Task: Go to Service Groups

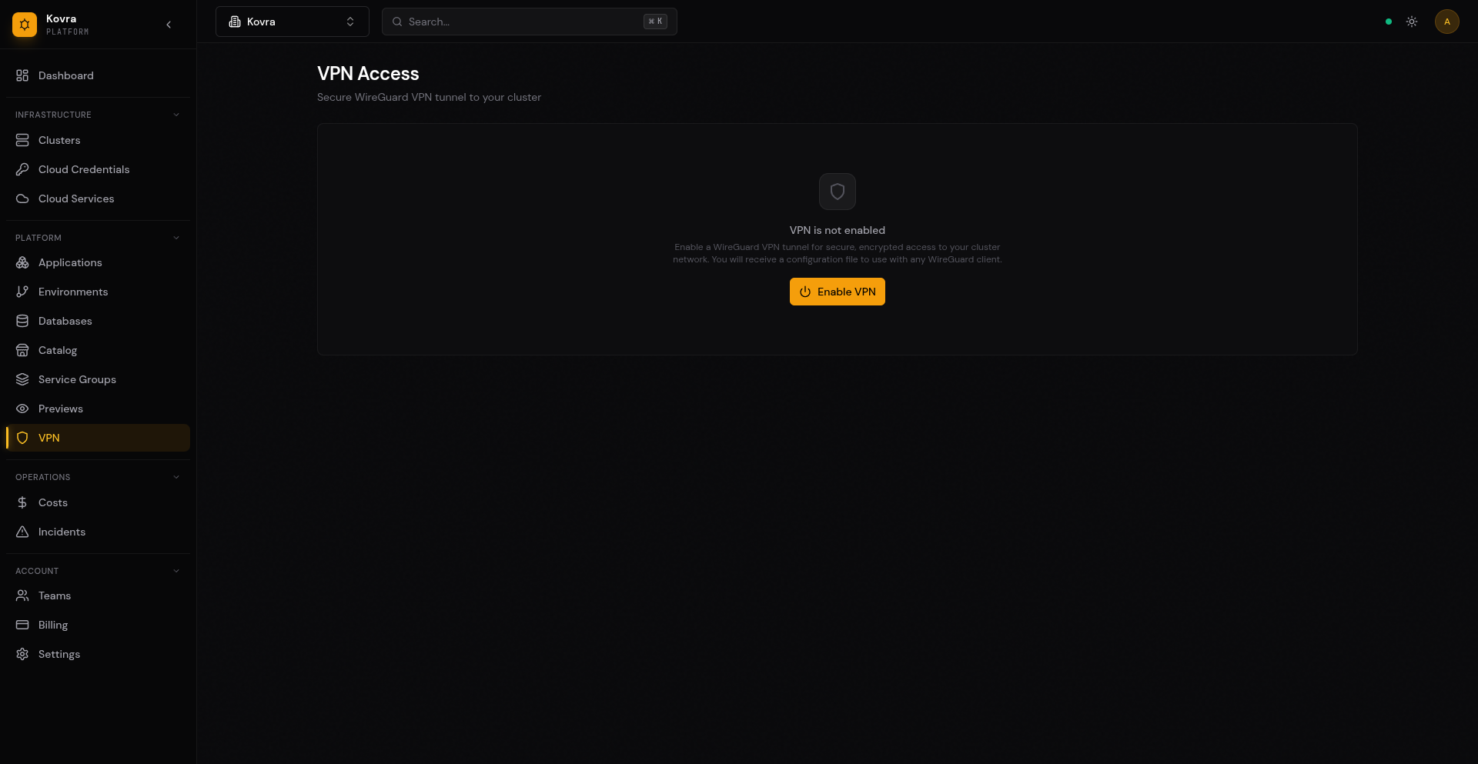Action: (x=98, y=379)
